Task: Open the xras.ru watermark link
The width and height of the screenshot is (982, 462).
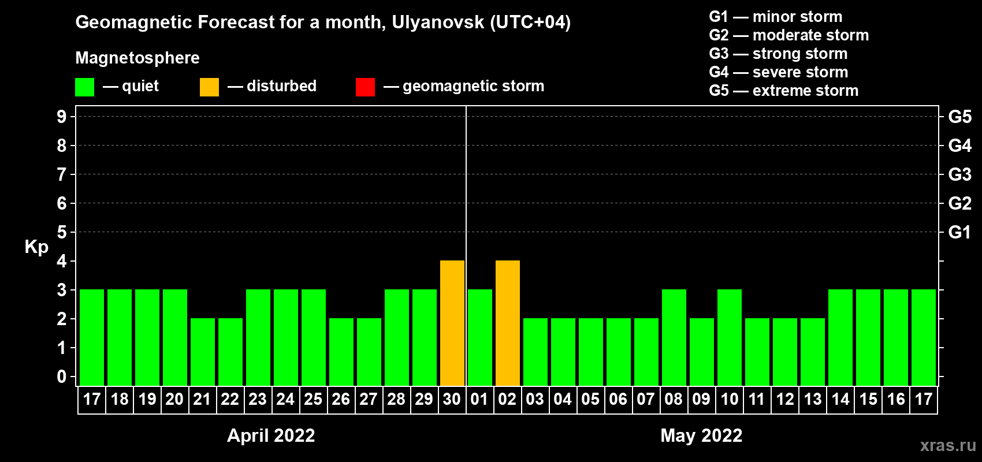Action: click(947, 445)
